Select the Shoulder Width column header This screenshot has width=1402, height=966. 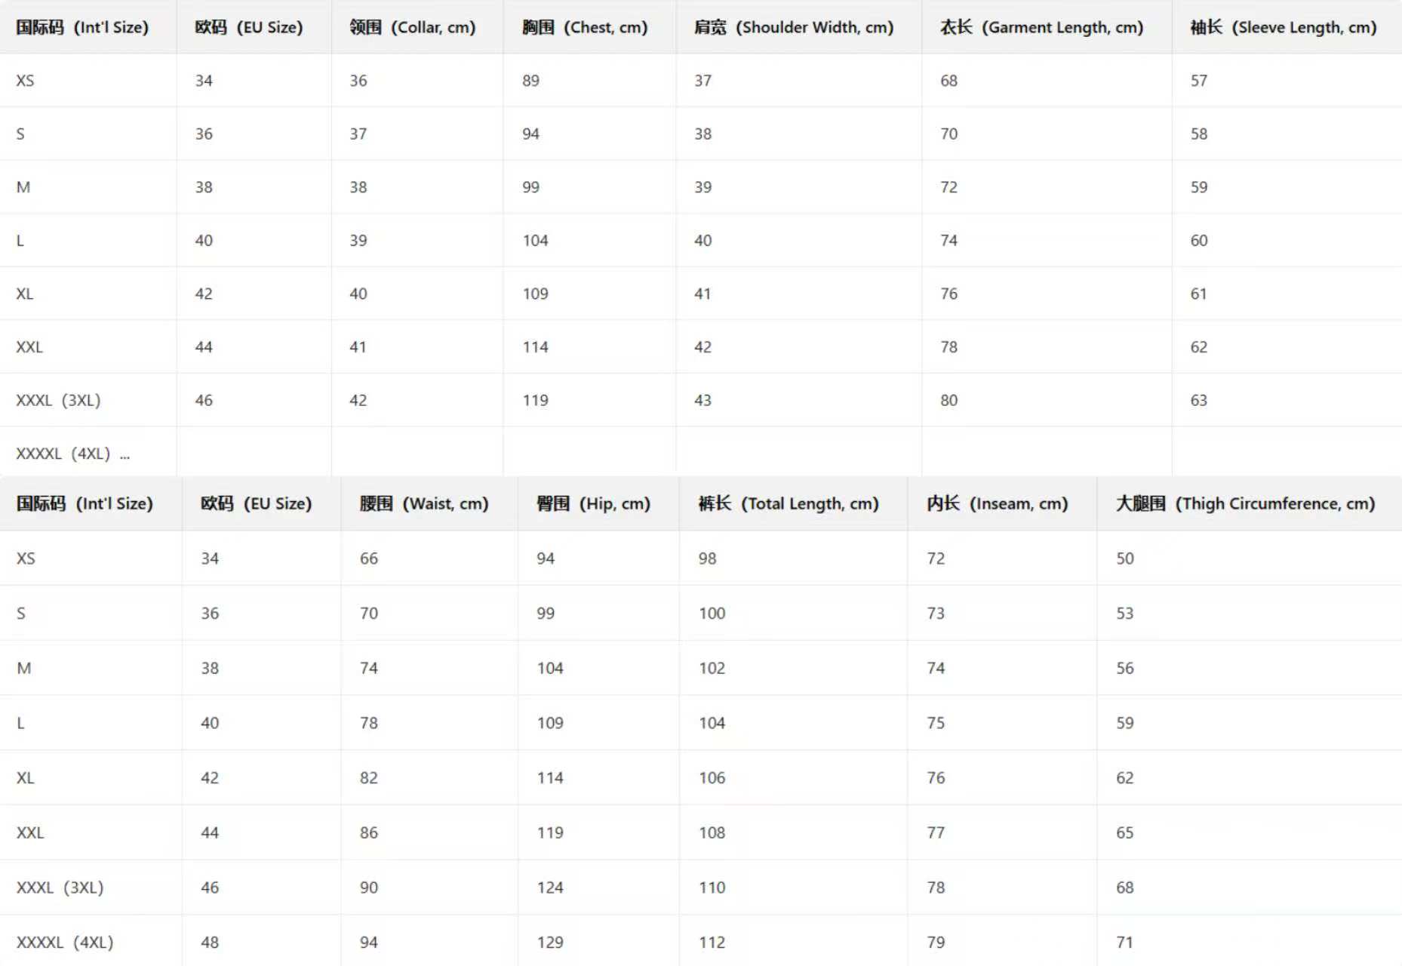point(794,28)
